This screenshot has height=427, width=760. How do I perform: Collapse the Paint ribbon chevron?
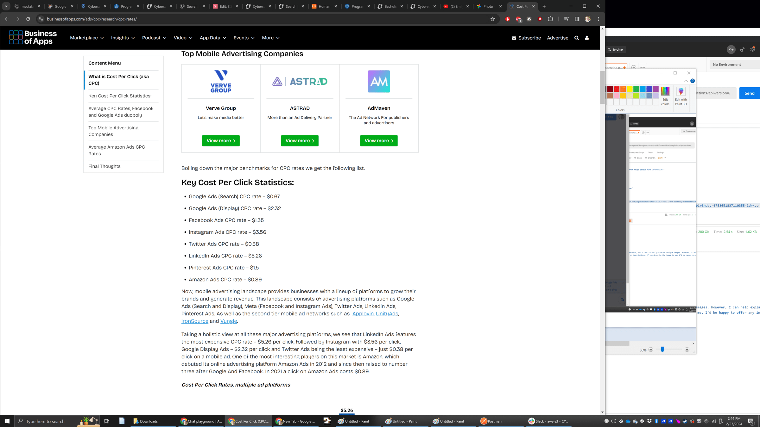coord(686,81)
